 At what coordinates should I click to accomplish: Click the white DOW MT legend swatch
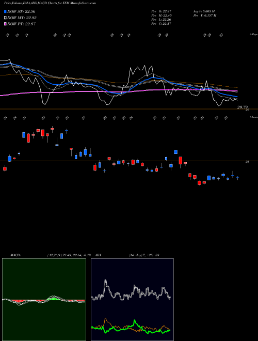[x=5, y=18]
